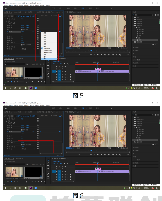
Task: Step back one frame in Figure 5 monitor
Action: 94,55
